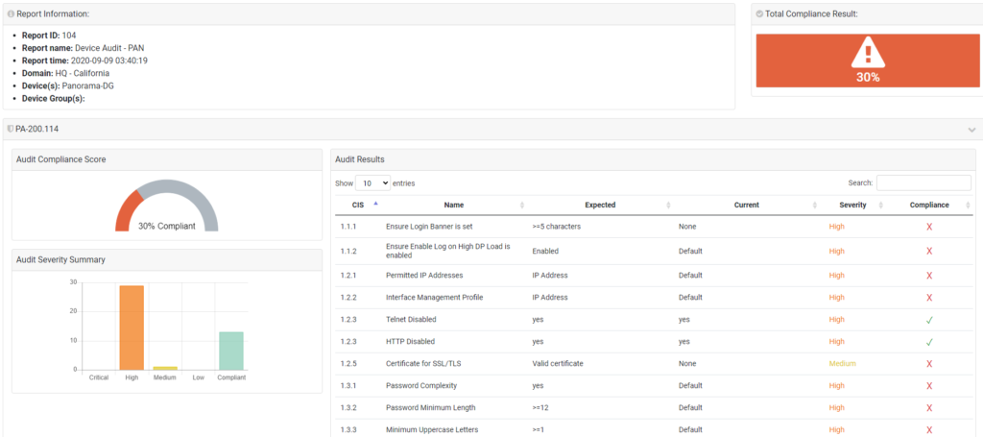Click the 30% Compliant gauge arc
This screenshot has width=983, height=437.
point(167,195)
